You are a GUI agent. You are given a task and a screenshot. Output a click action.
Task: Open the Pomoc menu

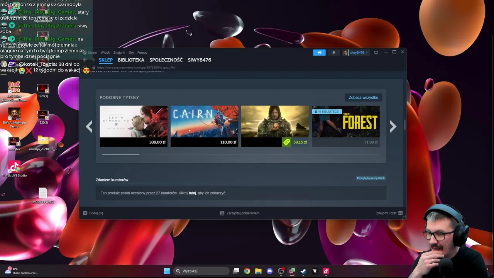(x=142, y=53)
